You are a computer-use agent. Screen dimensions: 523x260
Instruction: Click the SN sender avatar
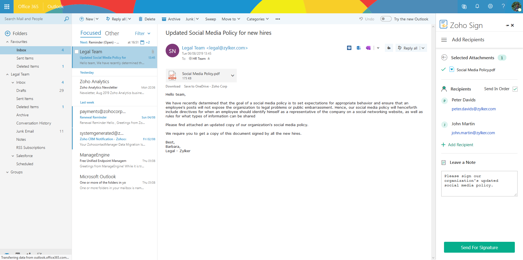pyautogui.click(x=172, y=51)
